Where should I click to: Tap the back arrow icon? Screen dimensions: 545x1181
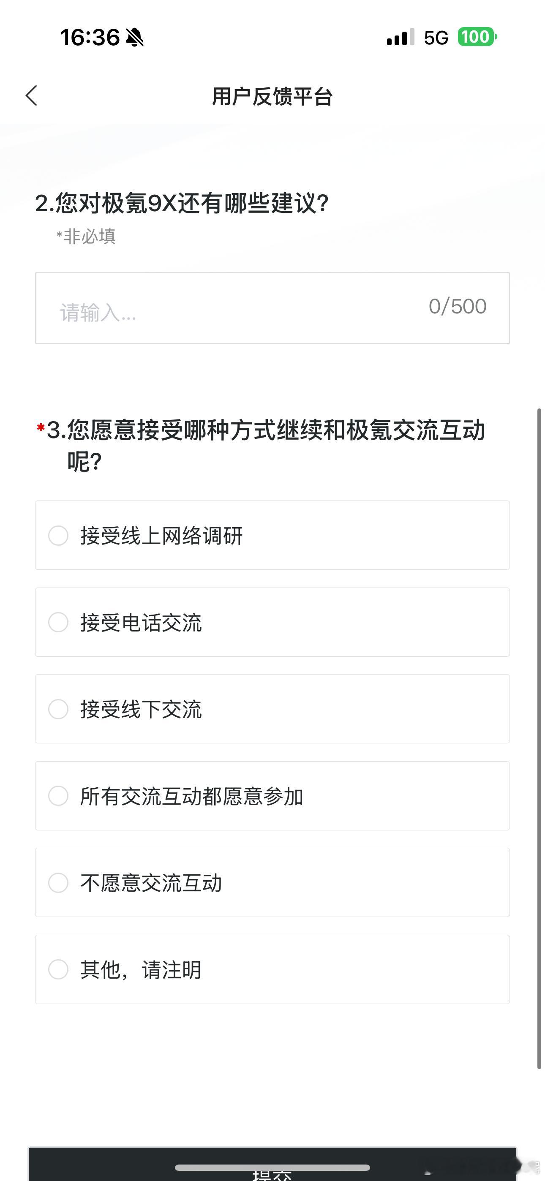click(31, 95)
